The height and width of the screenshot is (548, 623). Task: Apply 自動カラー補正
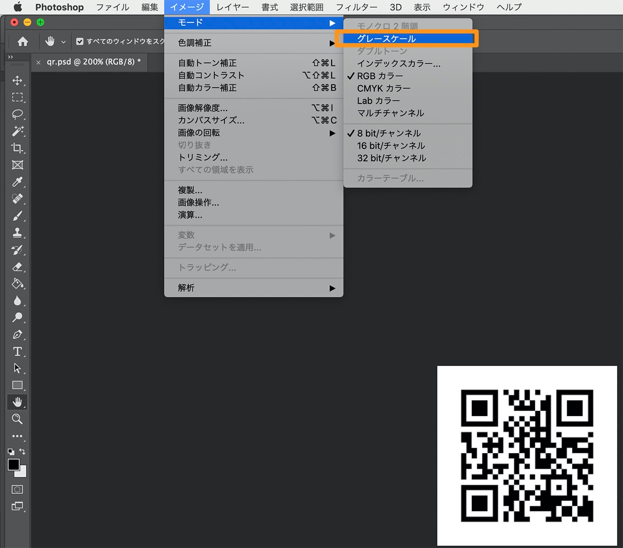pos(254,88)
